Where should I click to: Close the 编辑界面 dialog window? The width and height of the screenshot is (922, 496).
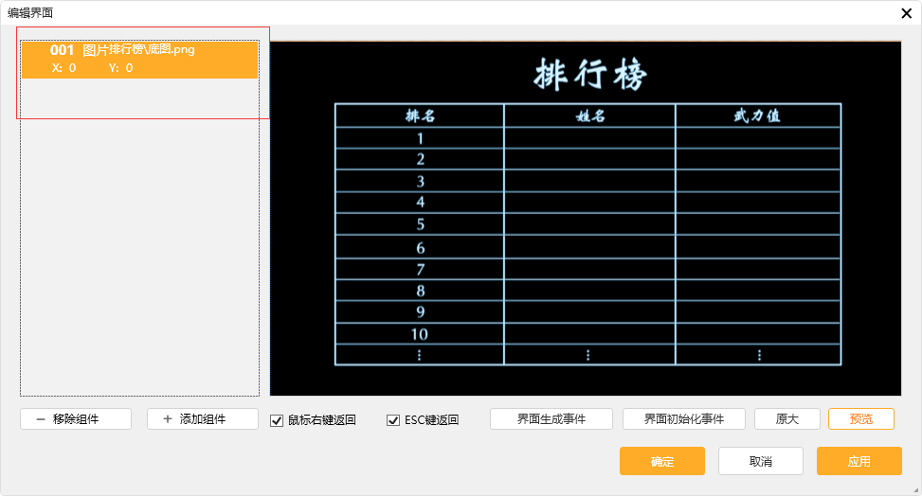pos(907,13)
